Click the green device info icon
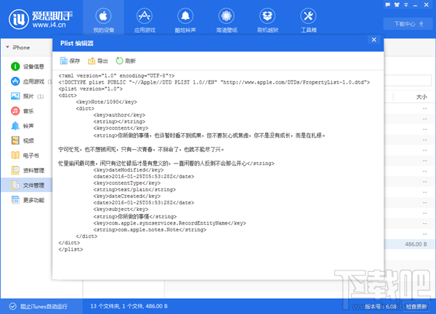 (x=15, y=66)
